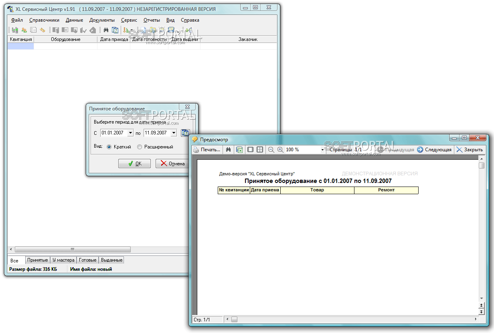Click the orange arrow sort icon
Viewport: 494px width, 333px height.
126,30
